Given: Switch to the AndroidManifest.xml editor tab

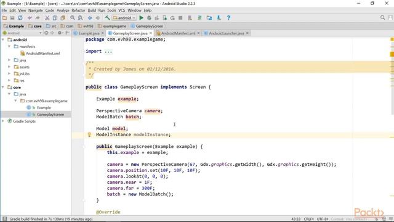Looking at the screenshot, I should [x=178, y=33].
